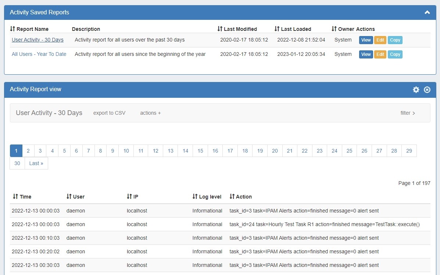Collapse the Activity Saved Reports panel
This screenshot has width=440, height=275.
pyautogui.click(x=427, y=12)
